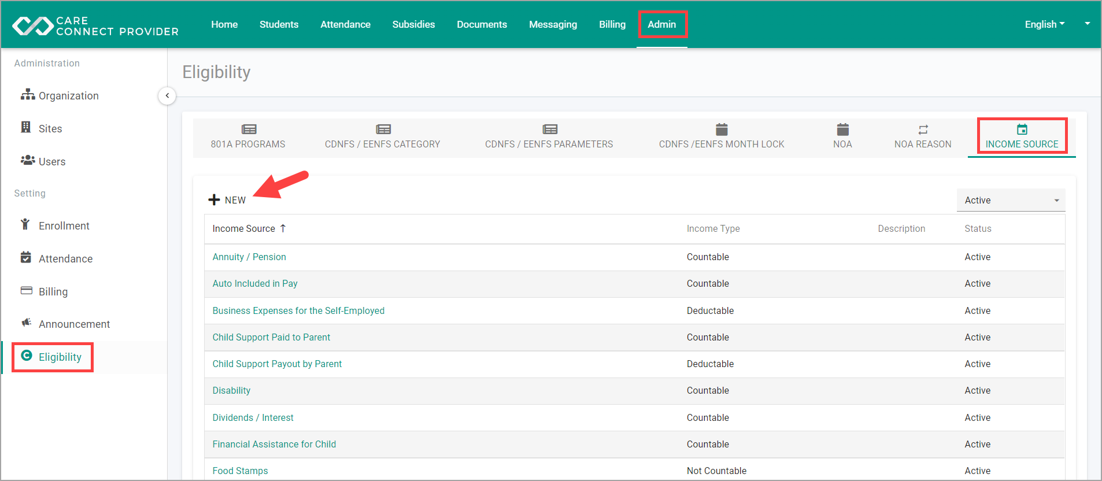Viewport: 1102px width, 481px height.
Task: Open the Attendance top navigation item
Action: (346, 24)
